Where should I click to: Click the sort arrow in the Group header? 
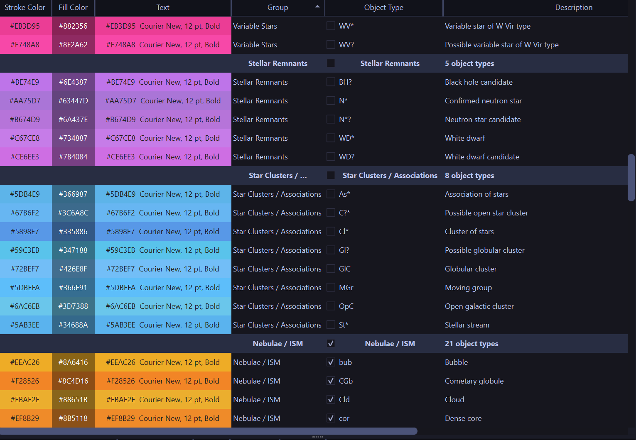tap(317, 7)
